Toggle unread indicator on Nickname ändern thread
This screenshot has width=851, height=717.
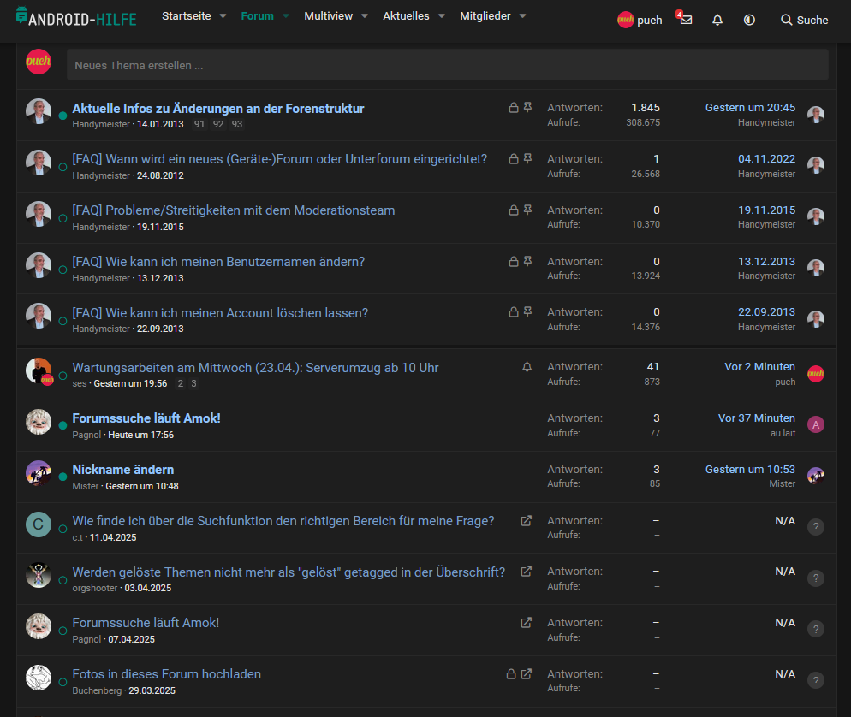62,477
